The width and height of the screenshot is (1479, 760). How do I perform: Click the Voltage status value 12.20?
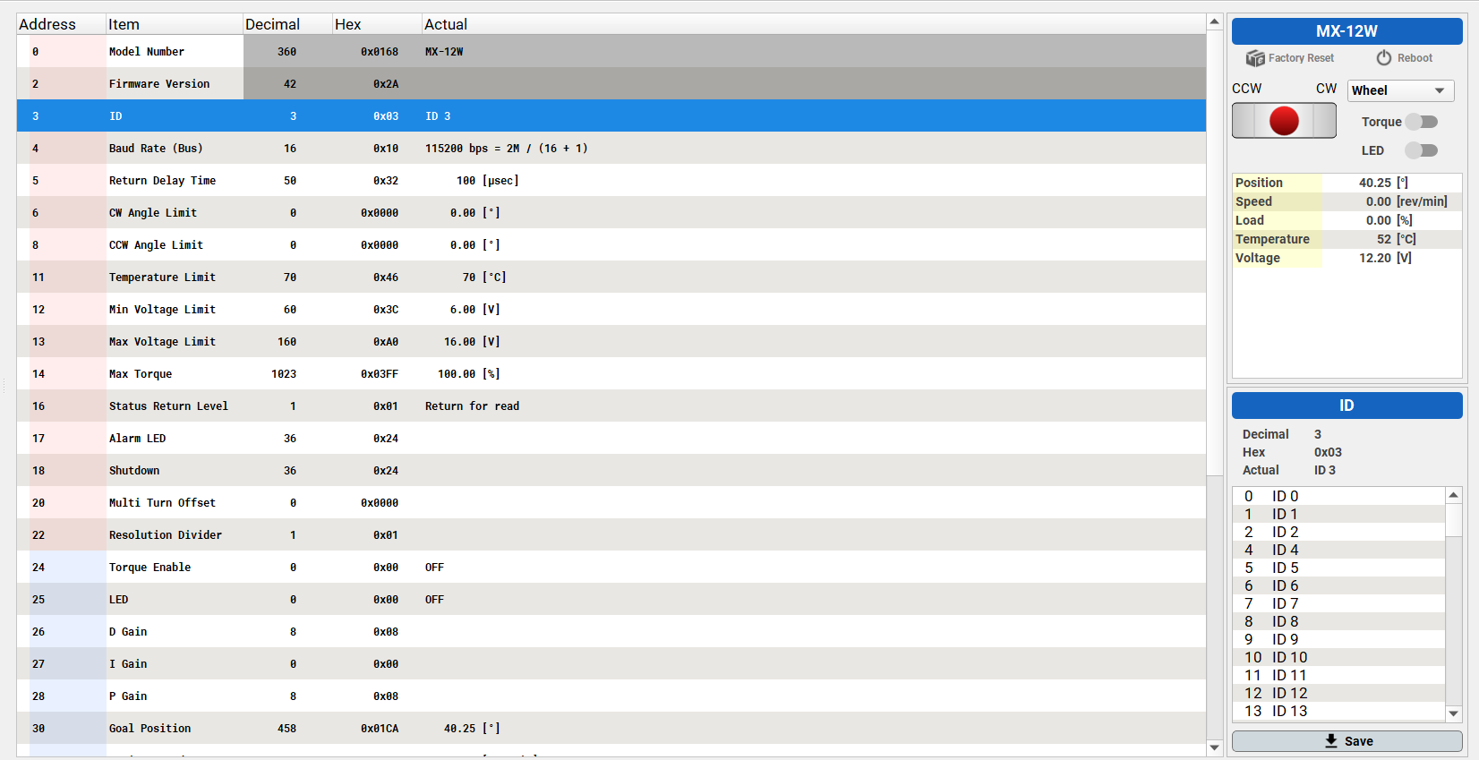click(1374, 258)
